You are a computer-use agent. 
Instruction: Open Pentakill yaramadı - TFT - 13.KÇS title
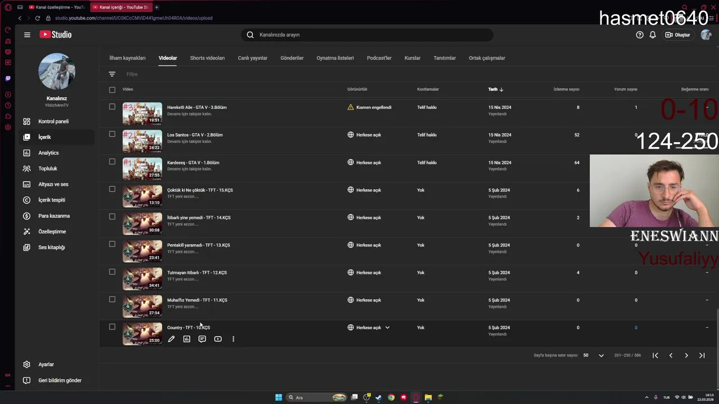coord(199,245)
